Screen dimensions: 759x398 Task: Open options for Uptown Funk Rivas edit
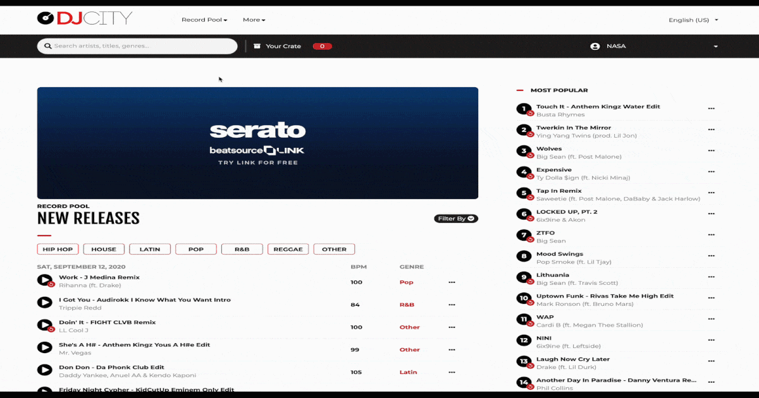[711, 298]
